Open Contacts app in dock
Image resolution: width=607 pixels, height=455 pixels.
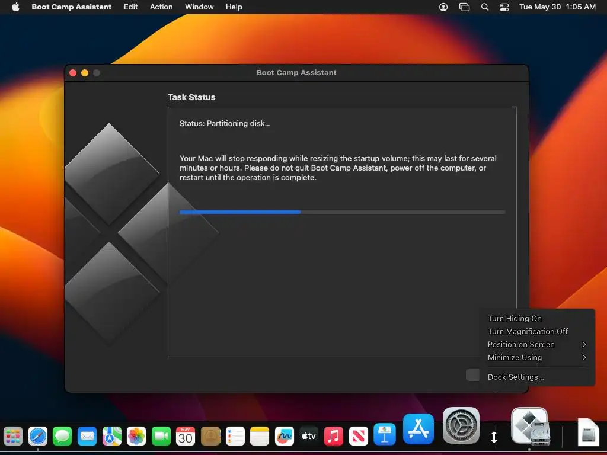(210, 437)
